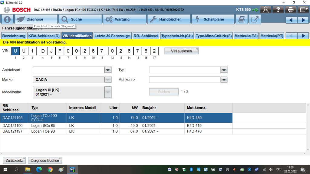This screenshot has width=310, height=174.
Task: Expand the Mot.kennz. dropdown
Action: coord(224,80)
